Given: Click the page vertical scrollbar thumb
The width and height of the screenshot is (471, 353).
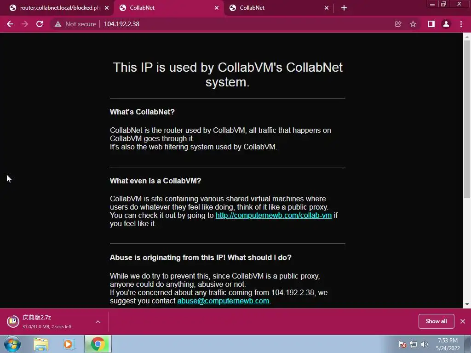Looking at the screenshot, I should (x=467, y=119).
